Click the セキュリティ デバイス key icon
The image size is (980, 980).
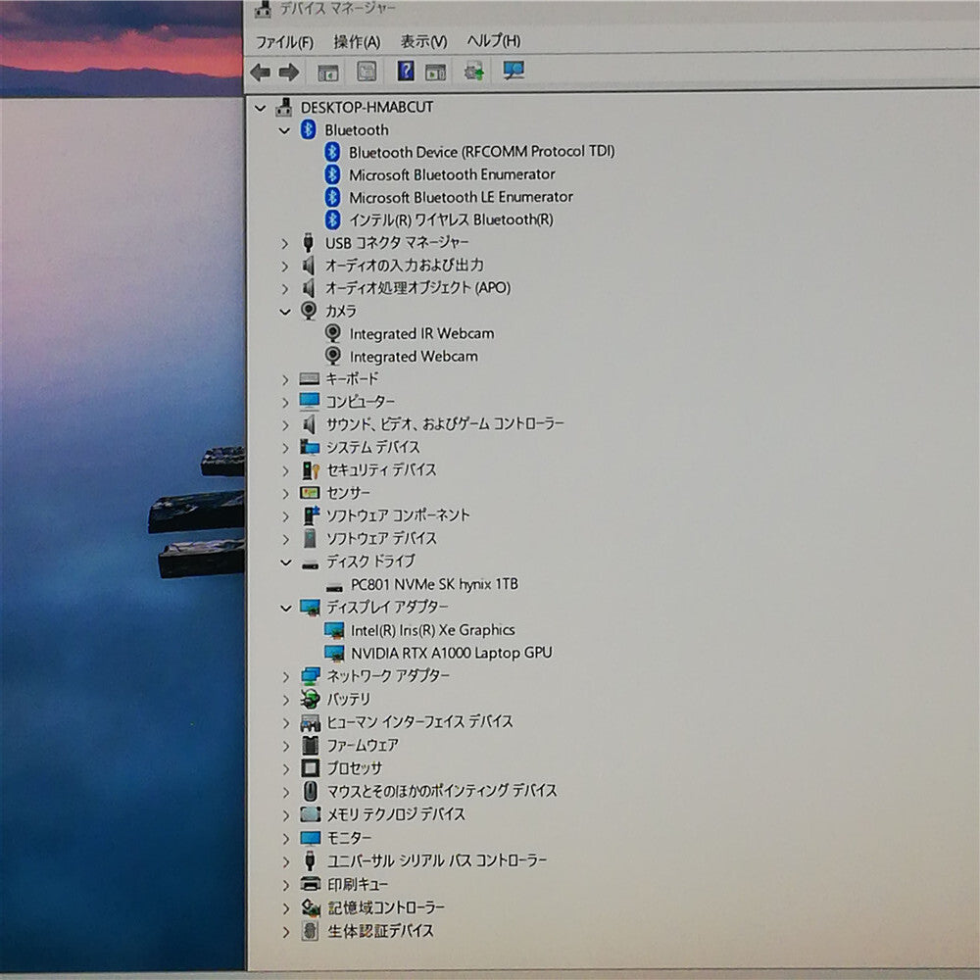coord(311,470)
